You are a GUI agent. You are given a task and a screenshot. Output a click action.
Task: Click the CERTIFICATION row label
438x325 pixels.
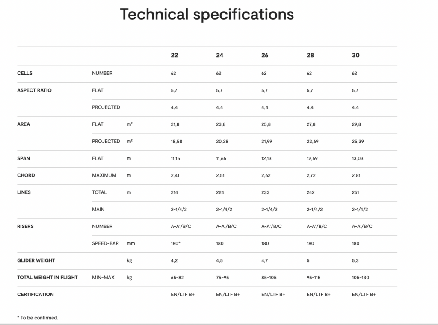click(36, 295)
